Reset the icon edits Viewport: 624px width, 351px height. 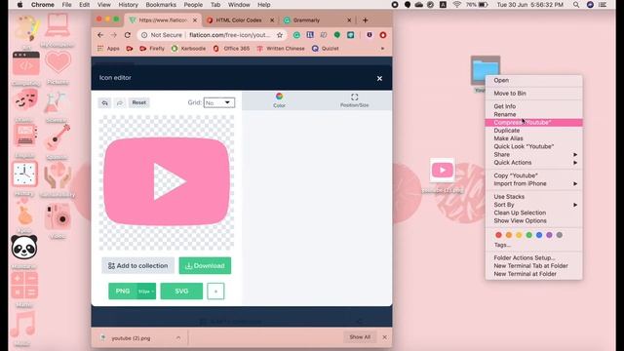[138, 102]
